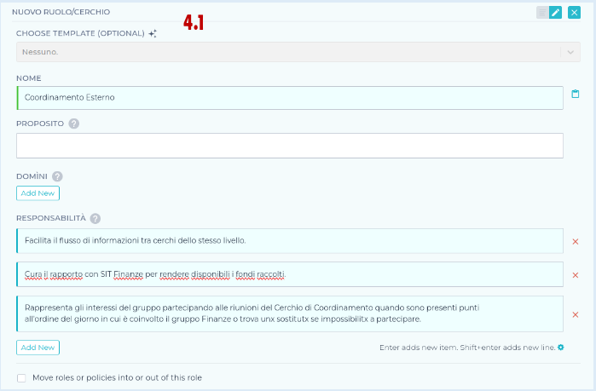The image size is (596, 391).
Task: Click the pencil edit mode icon
Action: [x=556, y=12]
